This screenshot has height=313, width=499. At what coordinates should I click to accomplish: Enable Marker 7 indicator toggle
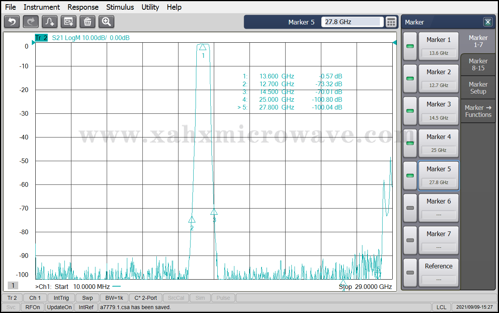(x=410, y=240)
